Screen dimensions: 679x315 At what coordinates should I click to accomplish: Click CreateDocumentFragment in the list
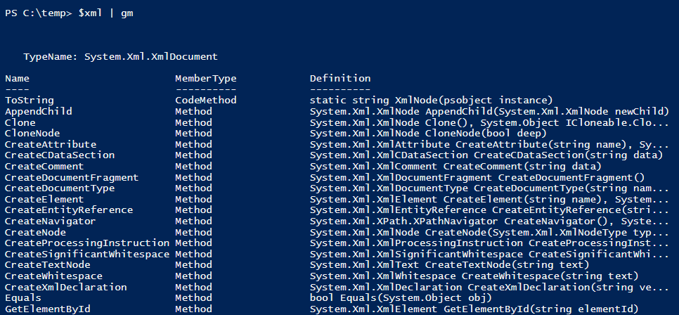pos(72,178)
